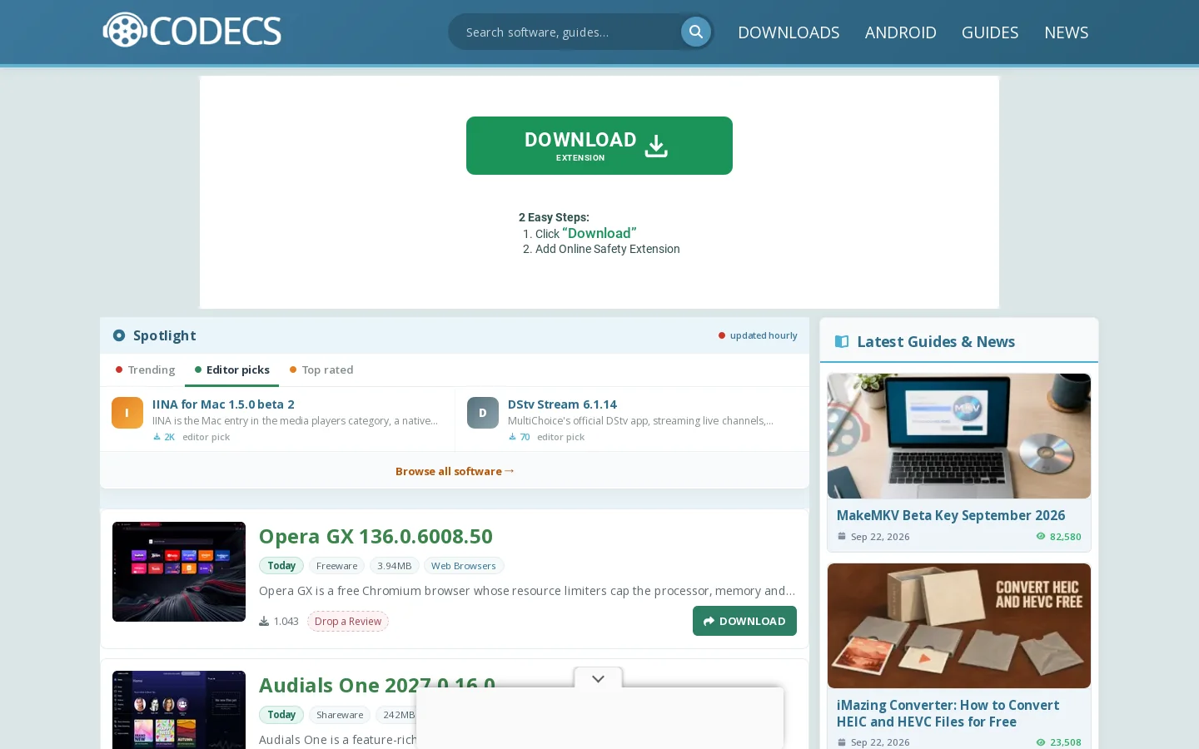
Task: Open the GUIDES menu item
Action: point(990,32)
